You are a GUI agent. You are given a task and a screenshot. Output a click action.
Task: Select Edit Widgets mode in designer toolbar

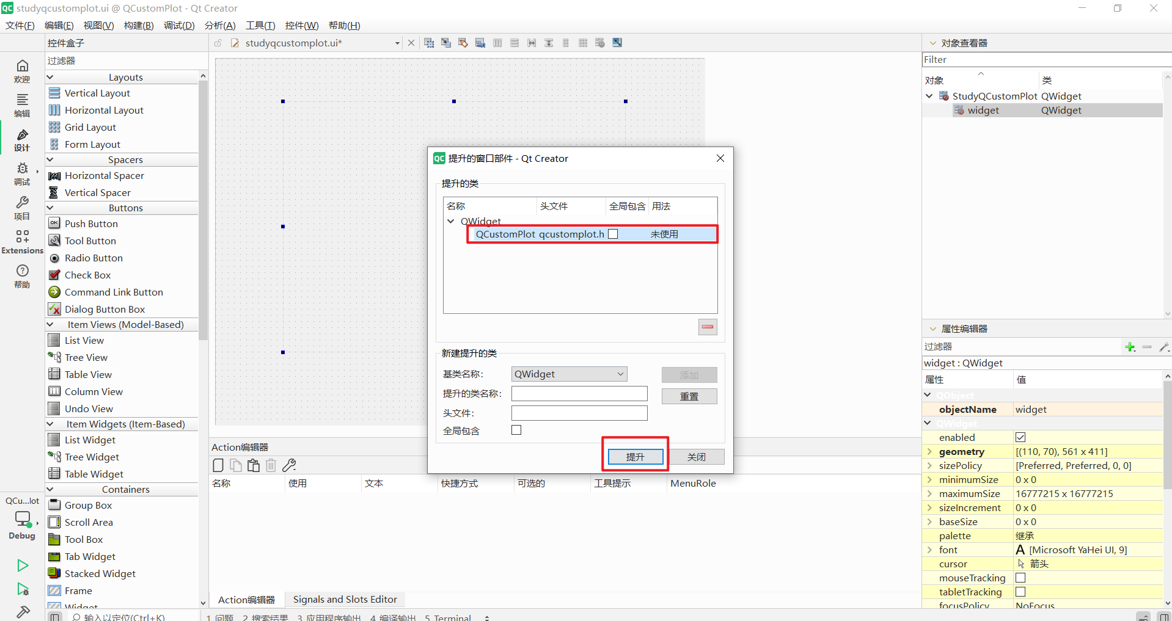[x=429, y=43]
